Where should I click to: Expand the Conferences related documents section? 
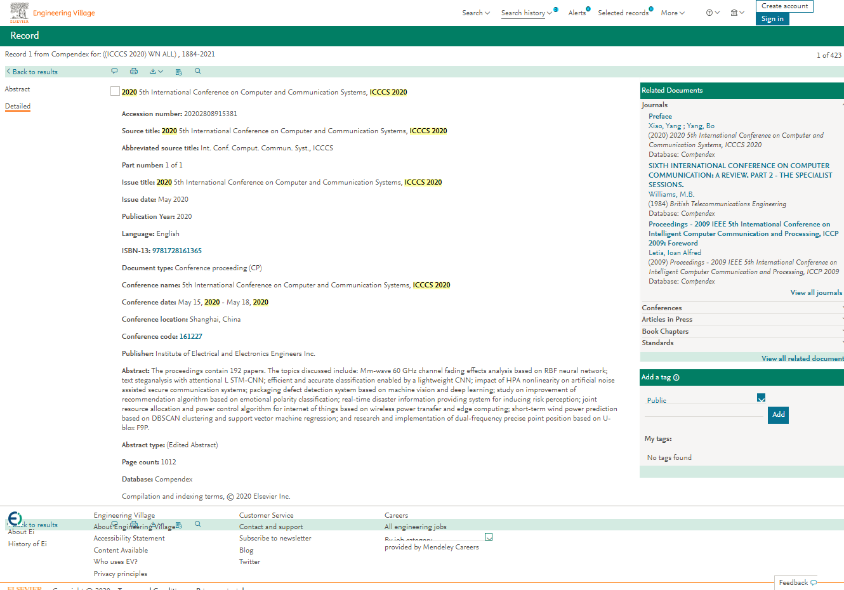point(742,308)
